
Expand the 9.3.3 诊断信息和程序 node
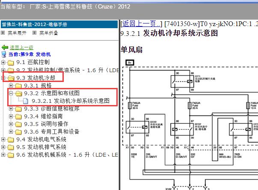[11, 109]
